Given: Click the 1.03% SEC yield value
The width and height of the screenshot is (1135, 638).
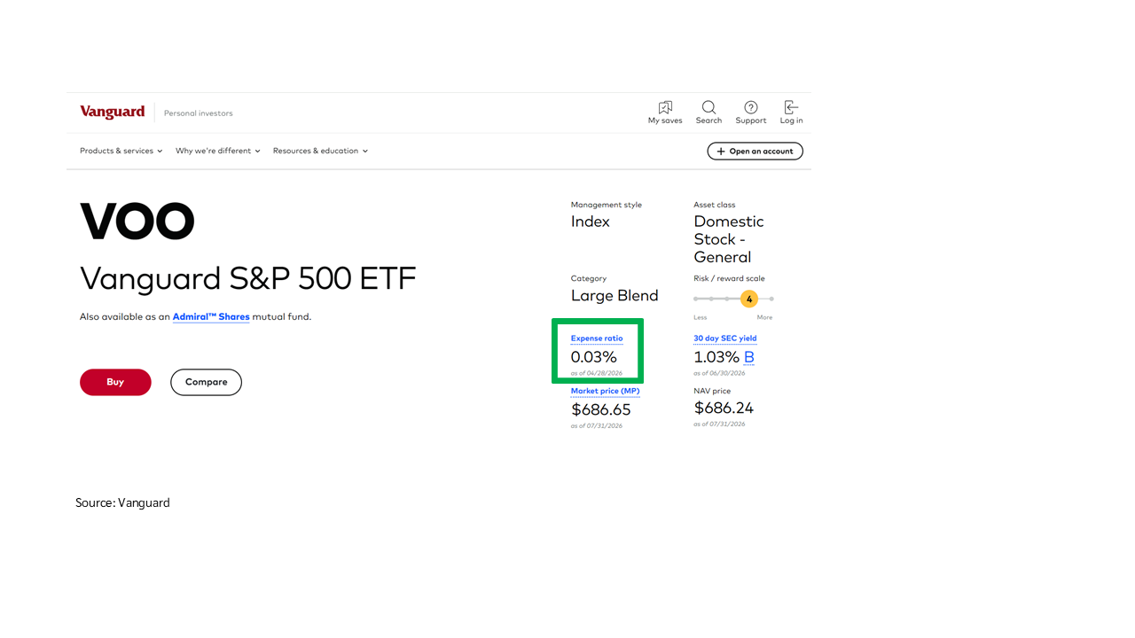Looking at the screenshot, I should (716, 357).
